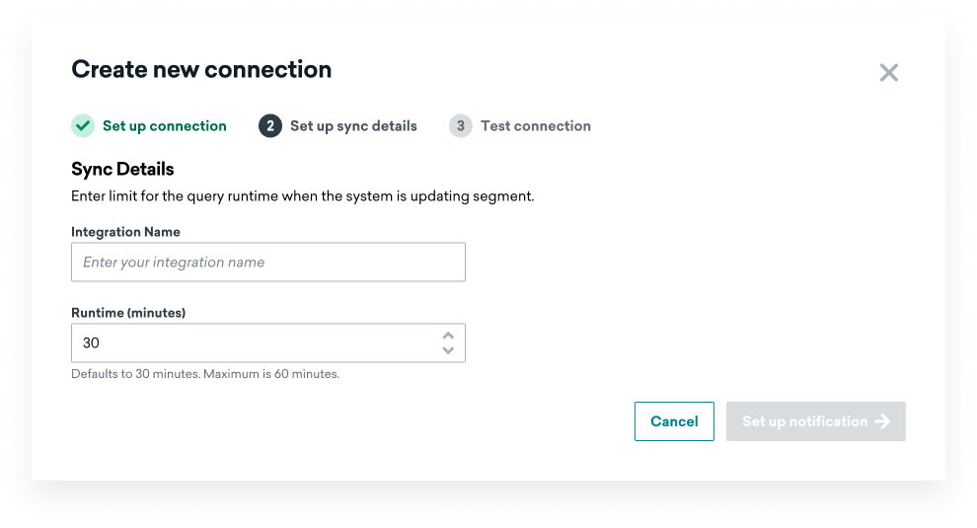Increase runtime with the up arrow
Image resolution: width=977 pixels, height=528 pixels.
tap(448, 336)
